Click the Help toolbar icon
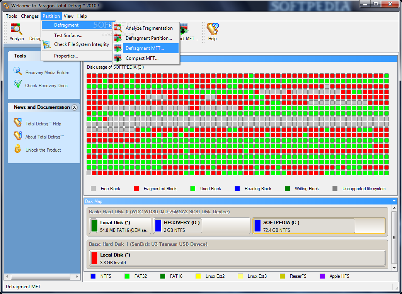This screenshot has height=294, width=402. (213, 29)
